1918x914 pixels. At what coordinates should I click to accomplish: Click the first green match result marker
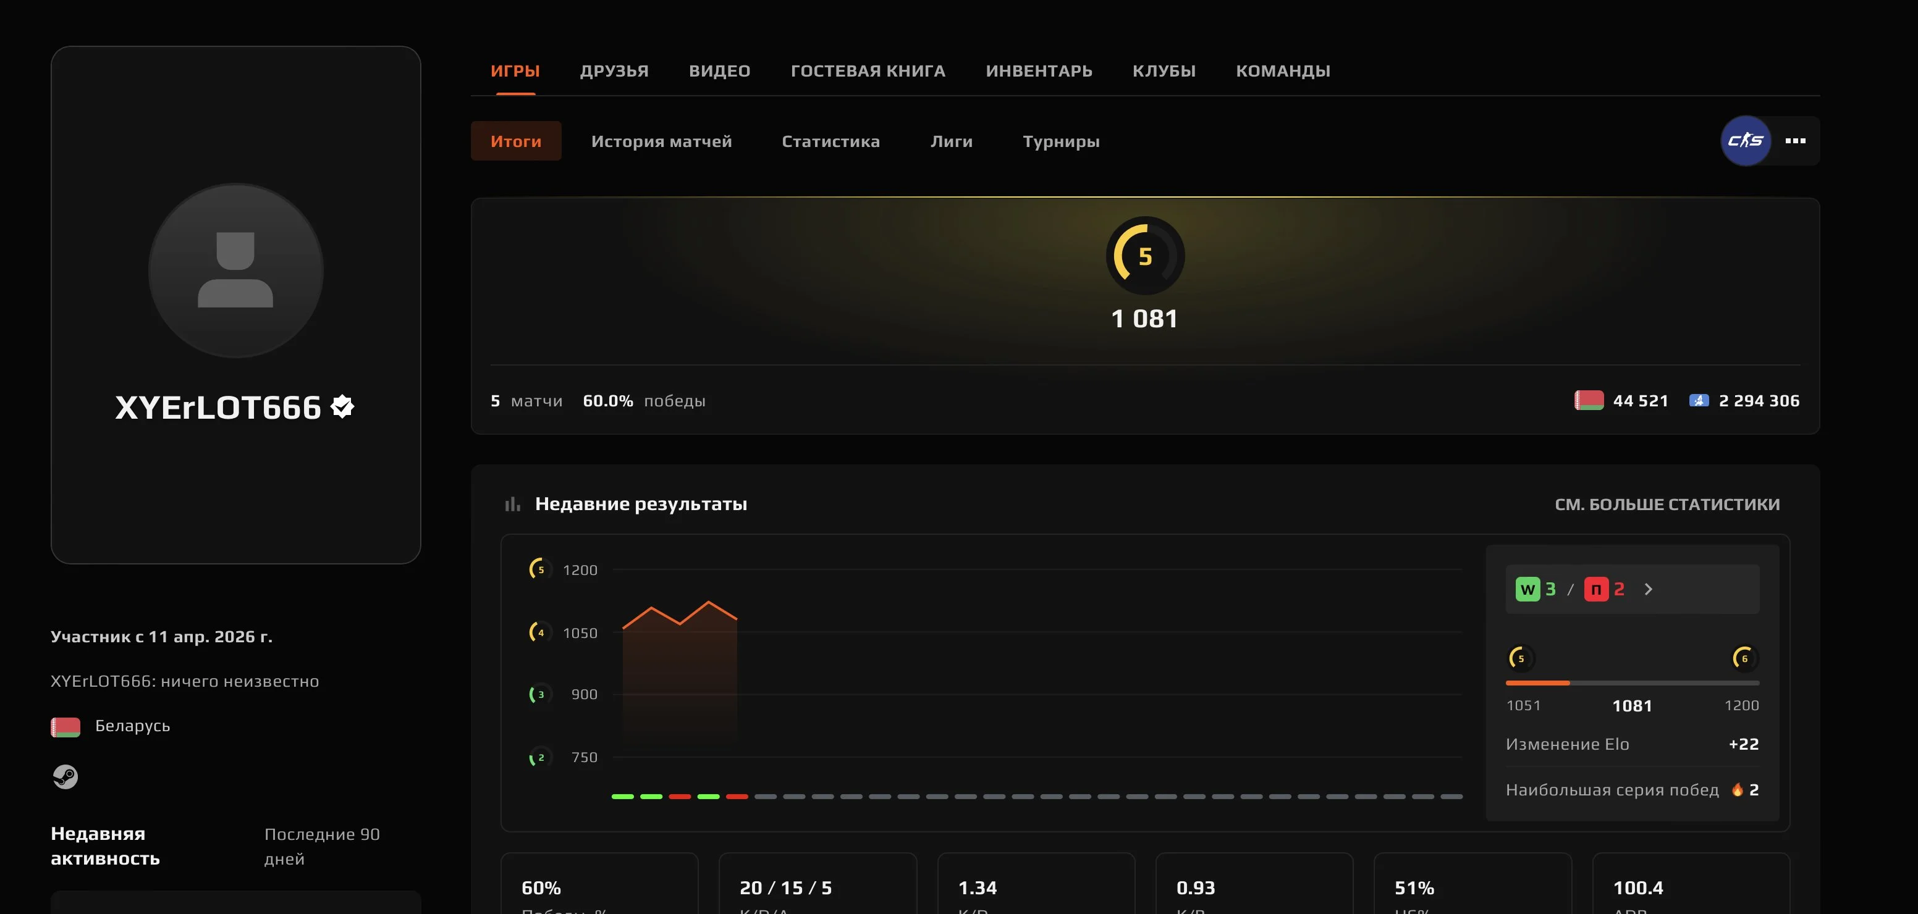[x=622, y=797]
